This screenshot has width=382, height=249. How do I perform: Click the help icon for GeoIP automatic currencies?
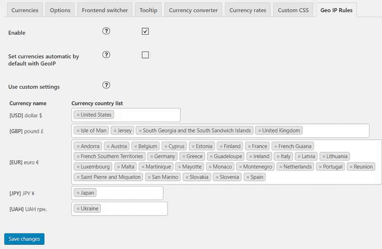point(106,55)
